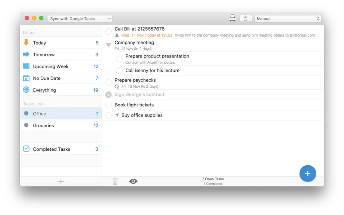Click the reminder bell icon on Call Bill

pos(117,35)
